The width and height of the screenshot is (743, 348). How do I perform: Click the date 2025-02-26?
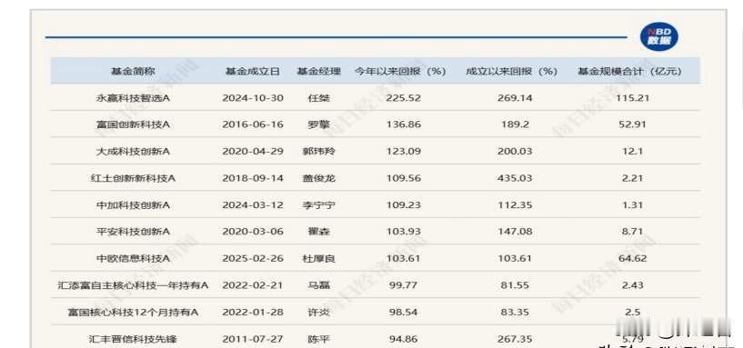[x=253, y=259]
